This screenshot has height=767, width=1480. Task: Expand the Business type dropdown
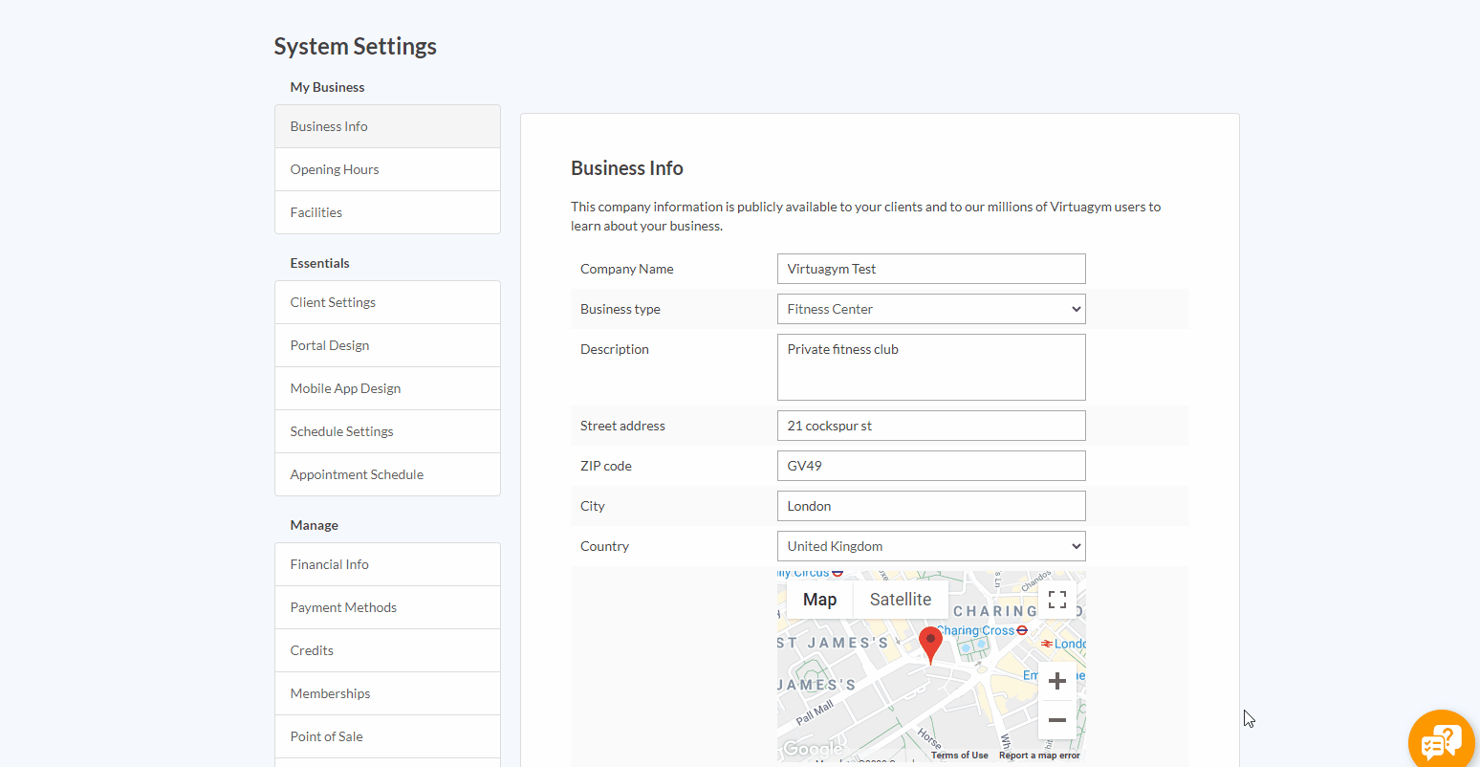tap(931, 309)
